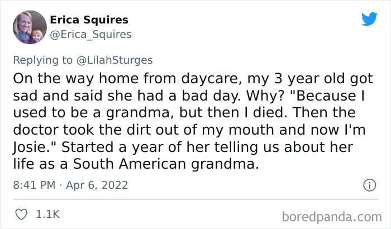Like the tweet with the heart icon
Screen dimensions: 391x229
click(x=21, y=214)
